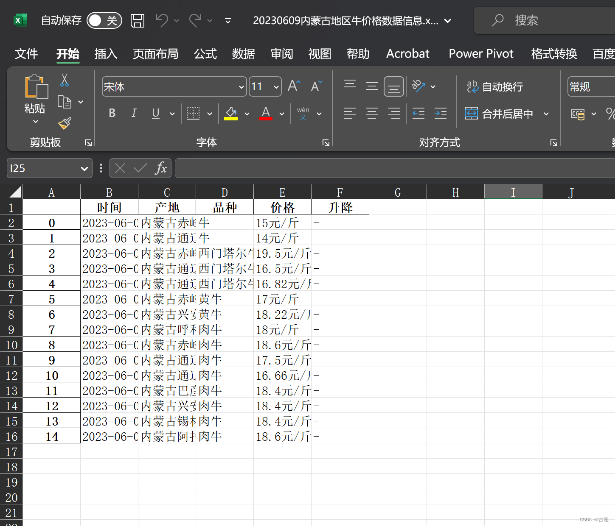Expand the 粘贴 options arrow
The height and width of the screenshot is (526, 615).
(36, 122)
